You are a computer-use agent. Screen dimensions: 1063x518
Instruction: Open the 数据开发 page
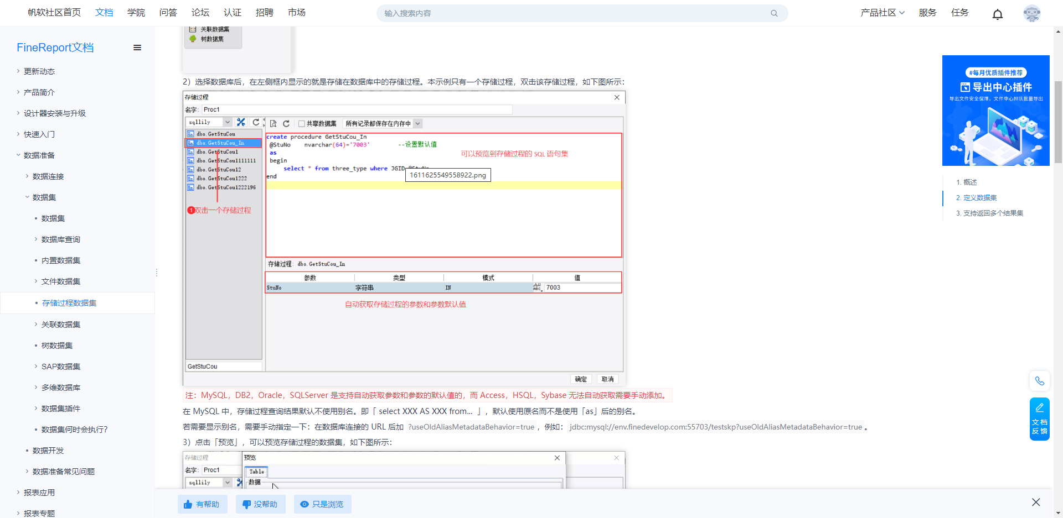click(48, 451)
